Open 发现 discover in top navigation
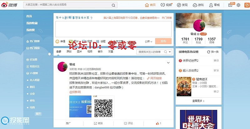250x129 pixels. 182,5
